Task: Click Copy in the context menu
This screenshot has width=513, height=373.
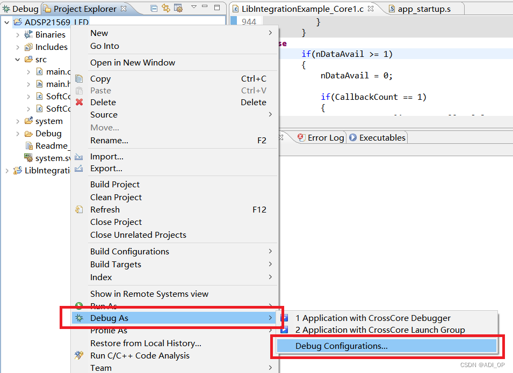Action: click(x=175, y=79)
